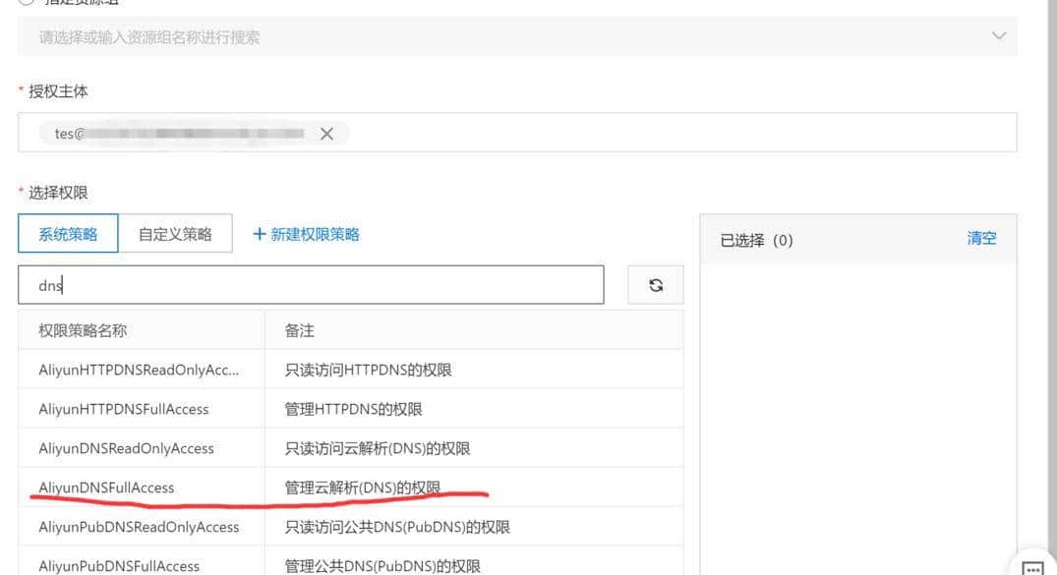1057x575 pixels.
Task: Click 清空 to clear selected policies
Action: click(x=980, y=238)
